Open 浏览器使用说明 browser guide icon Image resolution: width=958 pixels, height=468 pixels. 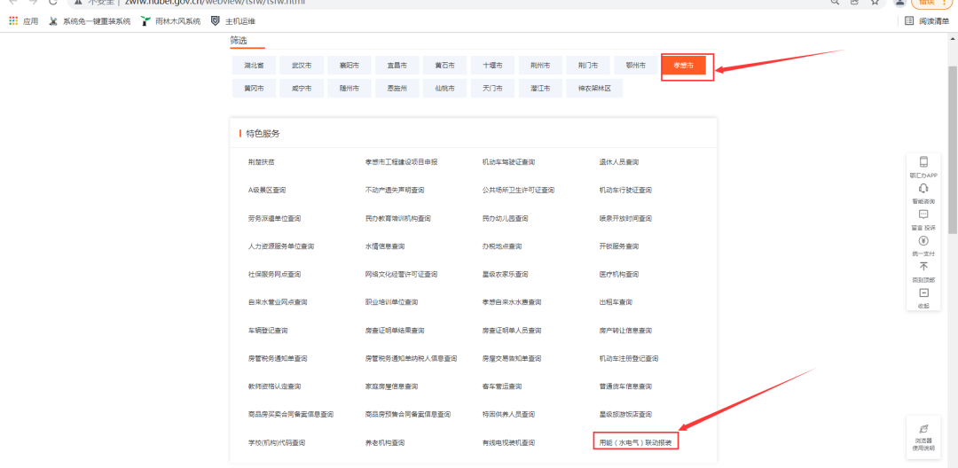[923, 429]
